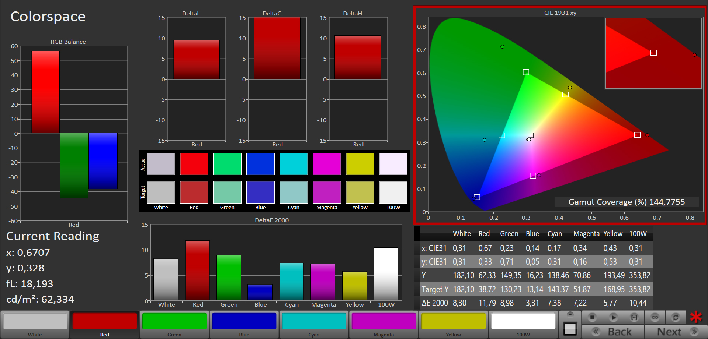This screenshot has height=339, width=708.
Task: Click the Magenta column header in table
Action: 586,234
